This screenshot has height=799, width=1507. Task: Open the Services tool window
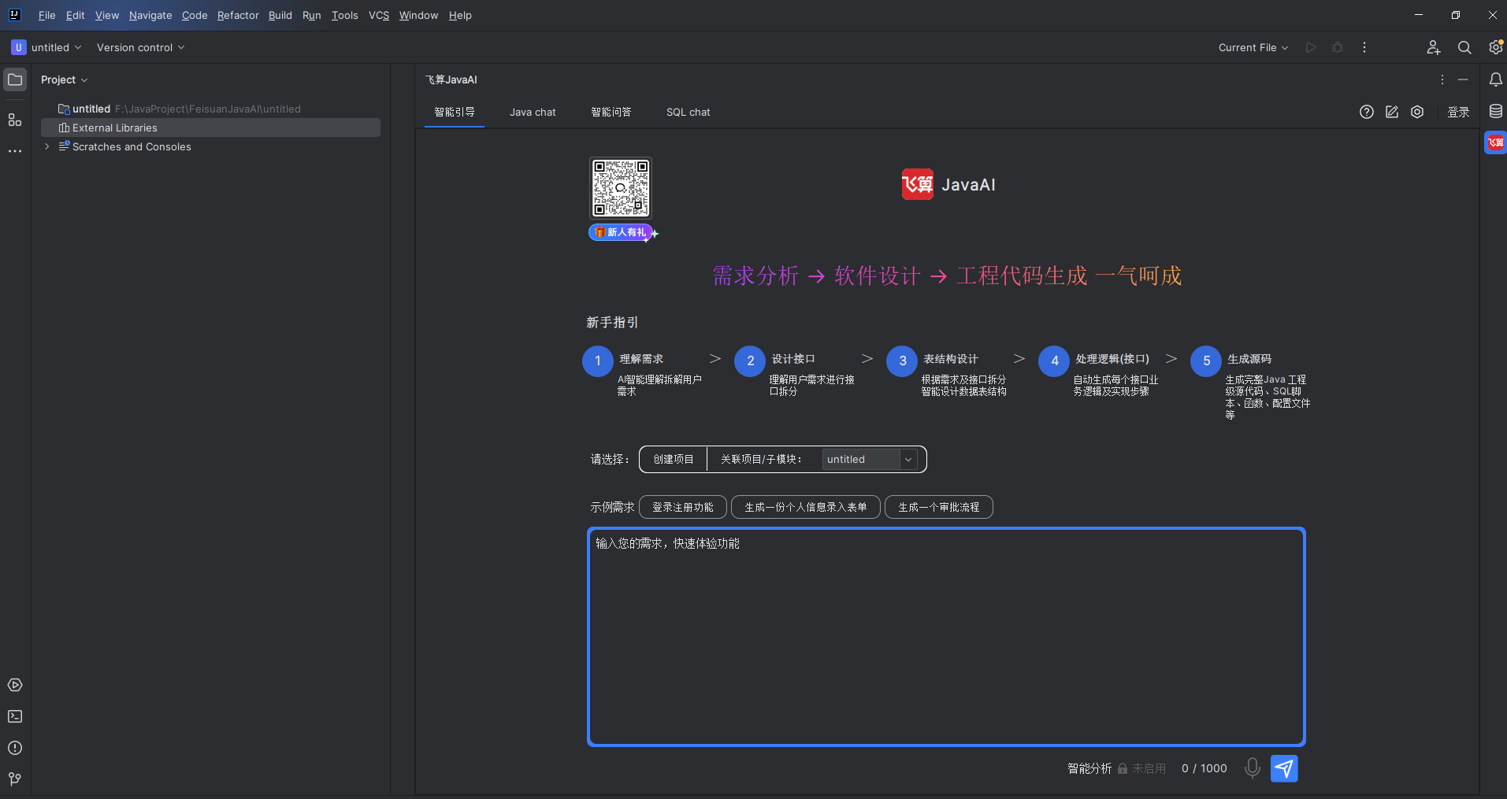click(x=15, y=685)
